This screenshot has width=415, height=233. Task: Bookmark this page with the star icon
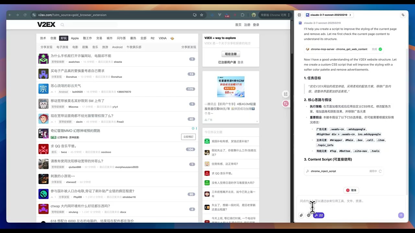202,15
